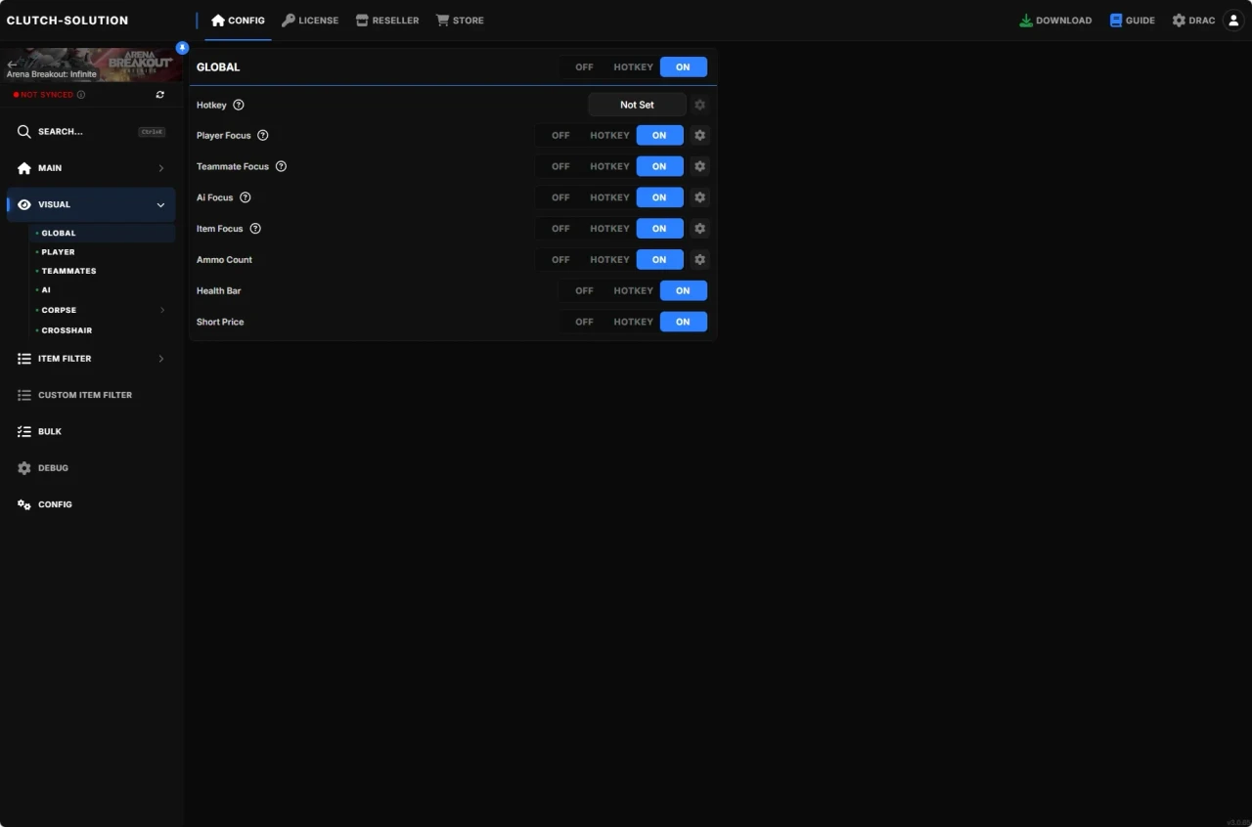Open the GUIDE book icon

[1115, 20]
